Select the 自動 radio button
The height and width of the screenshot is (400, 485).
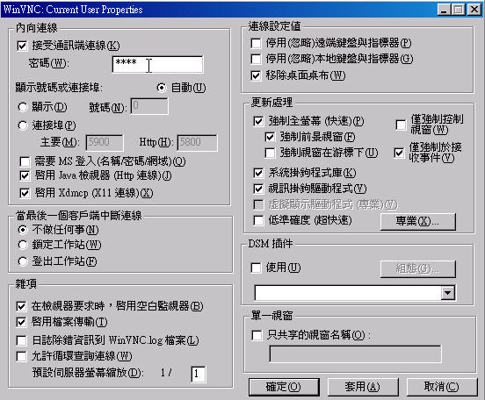[x=162, y=88]
